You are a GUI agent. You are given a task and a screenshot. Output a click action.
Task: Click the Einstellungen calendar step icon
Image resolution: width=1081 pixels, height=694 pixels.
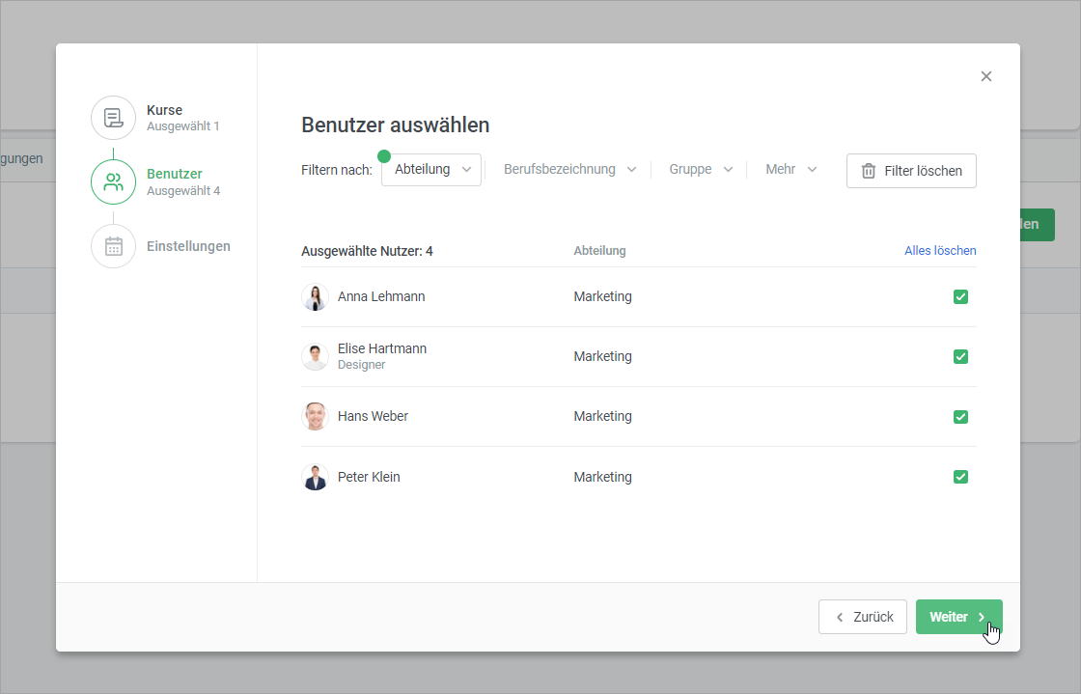pos(113,246)
